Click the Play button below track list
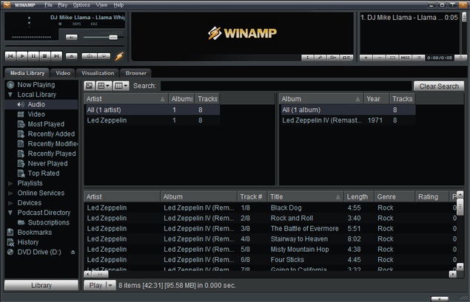 click(x=95, y=285)
